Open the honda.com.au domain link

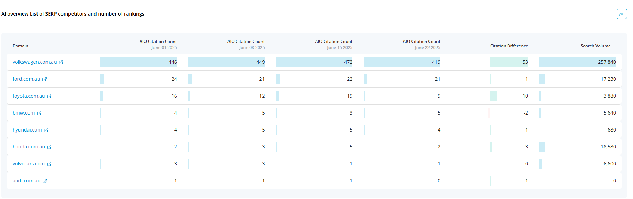pyautogui.click(x=29, y=147)
